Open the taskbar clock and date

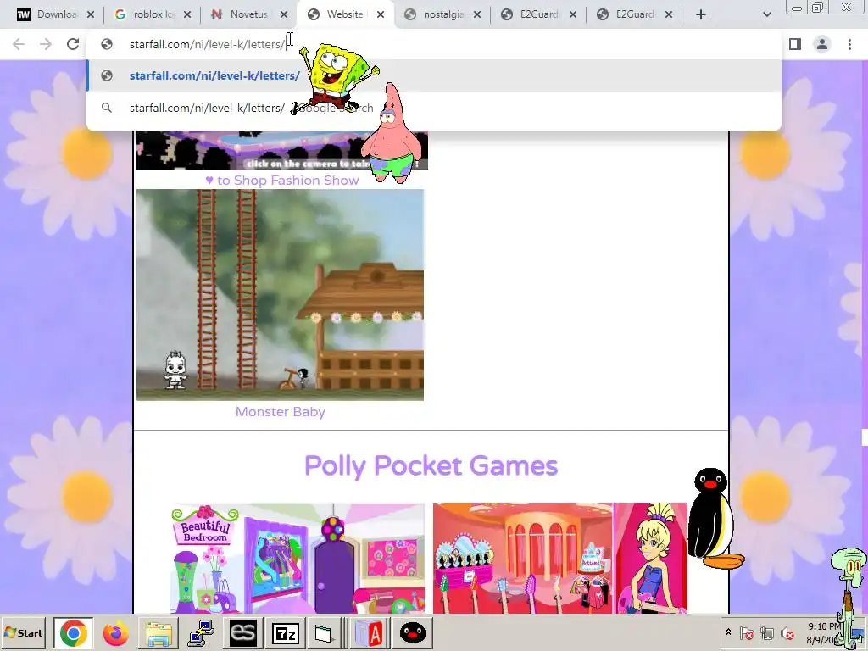(x=824, y=632)
